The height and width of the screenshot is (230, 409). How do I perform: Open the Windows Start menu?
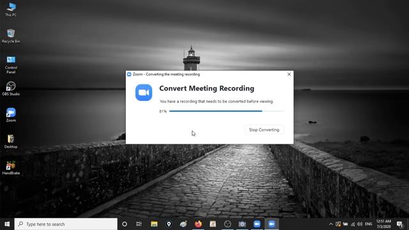click(7, 224)
